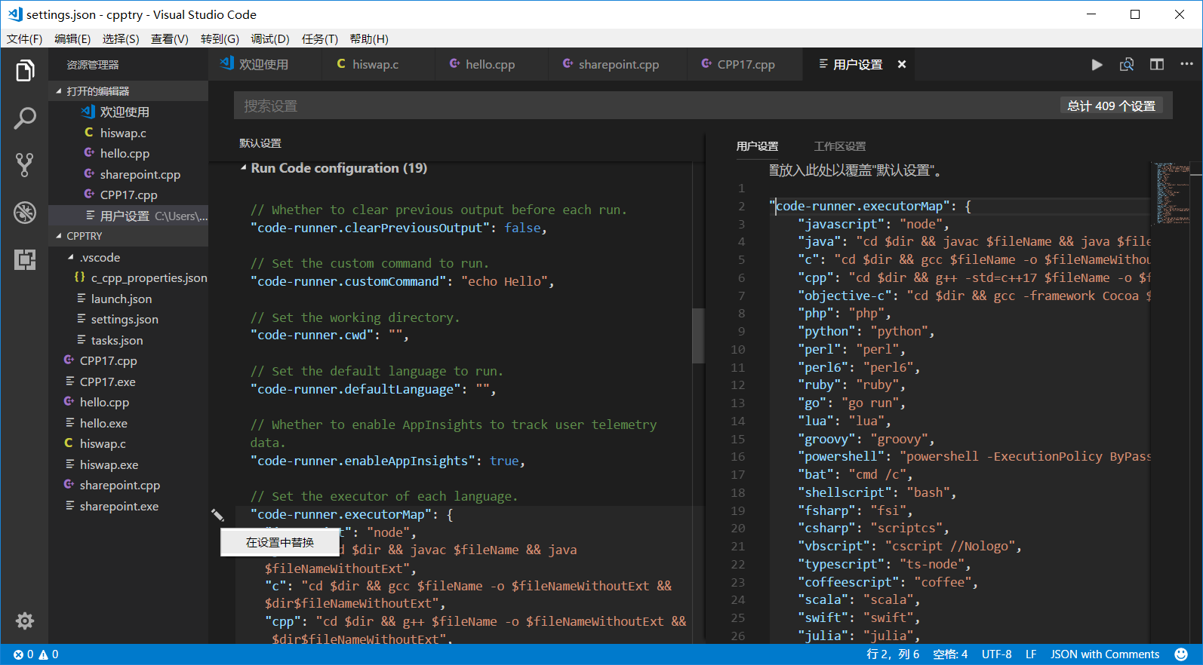This screenshot has height=665, width=1203.
Task: Open the 编辑(E) menu
Action: coord(72,39)
